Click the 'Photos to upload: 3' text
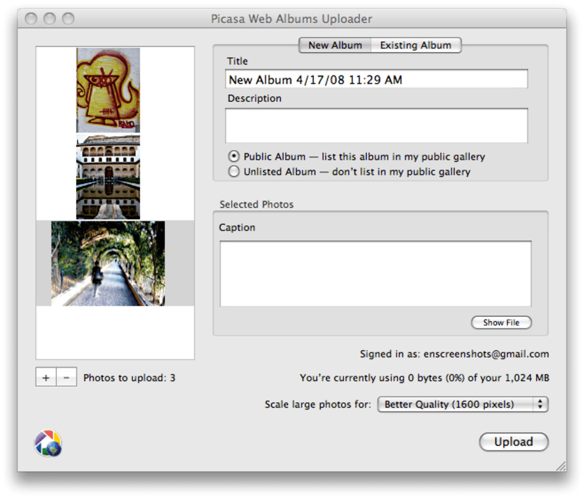The image size is (584, 498). (129, 378)
